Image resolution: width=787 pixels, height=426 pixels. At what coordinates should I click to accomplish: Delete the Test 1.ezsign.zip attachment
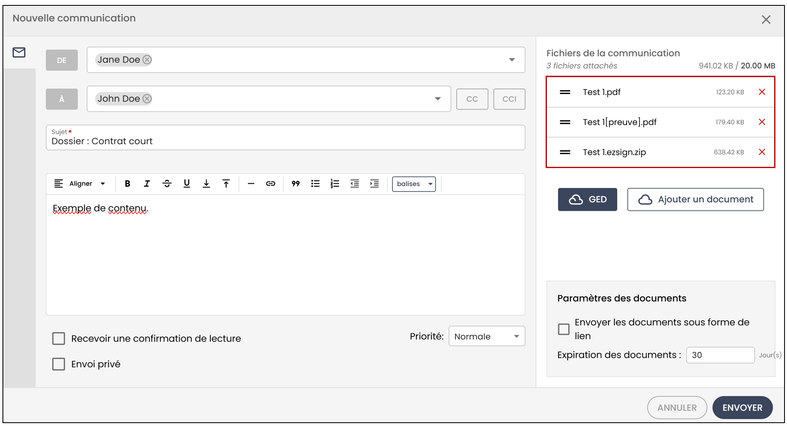tap(762, 152)
